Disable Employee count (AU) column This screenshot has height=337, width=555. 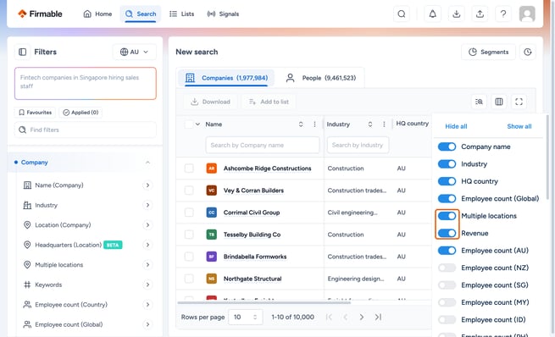[x=447, y=251]
